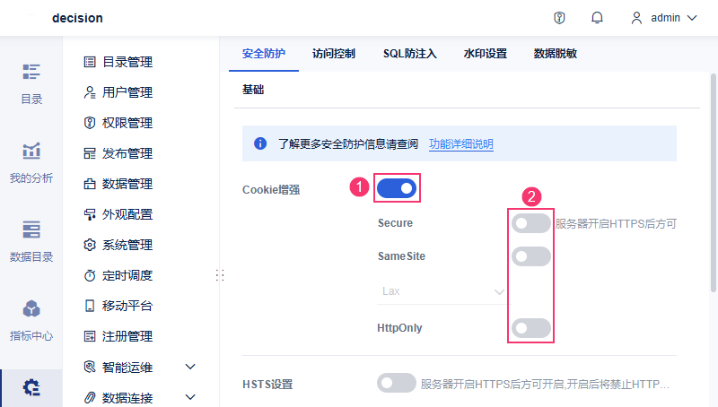Screen dimensions: 718x407
Task: Open 系统管理 menu entry with gear icon
Action: 118,245
